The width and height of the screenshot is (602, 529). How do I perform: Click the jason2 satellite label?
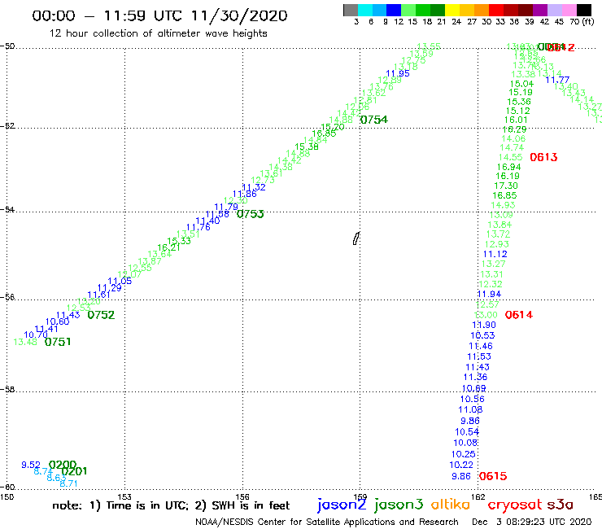click(x=342, y=505)
